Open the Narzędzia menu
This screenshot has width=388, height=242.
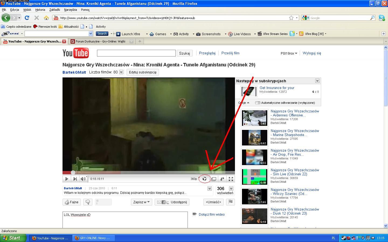coord(71,10)
